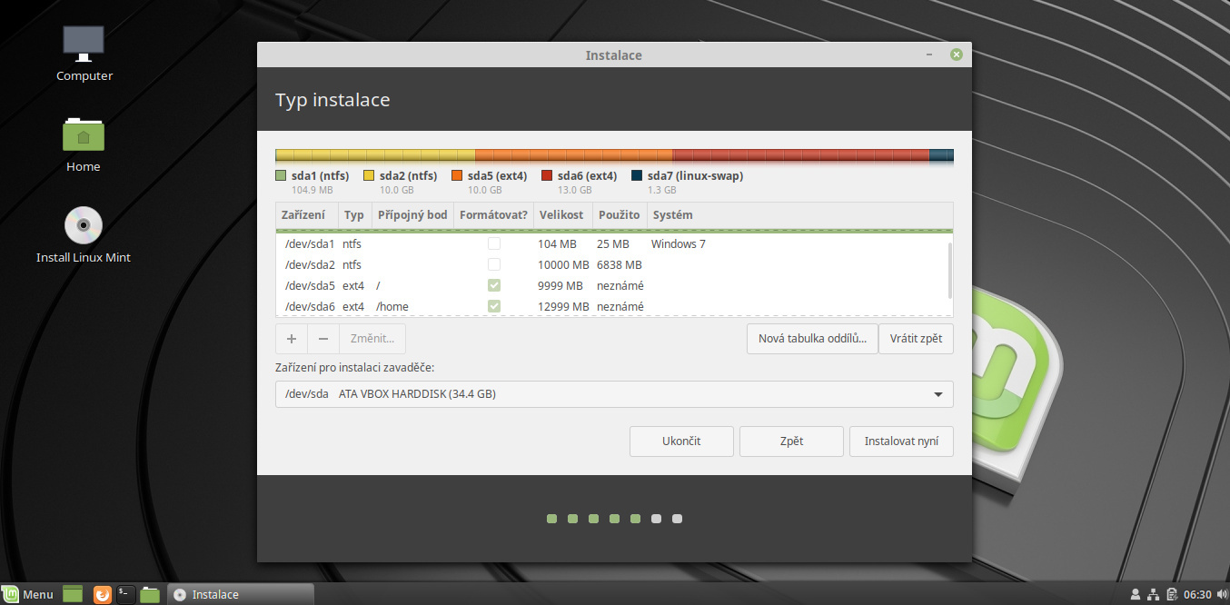Add a partition with plus button
Screen dimensions: 1230x605
coord(292,339)
